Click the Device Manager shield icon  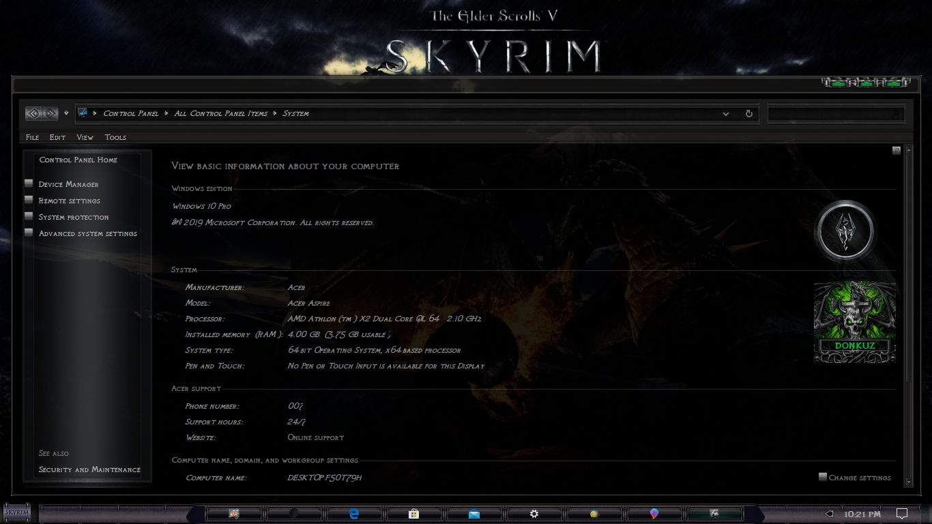point(29,184)
